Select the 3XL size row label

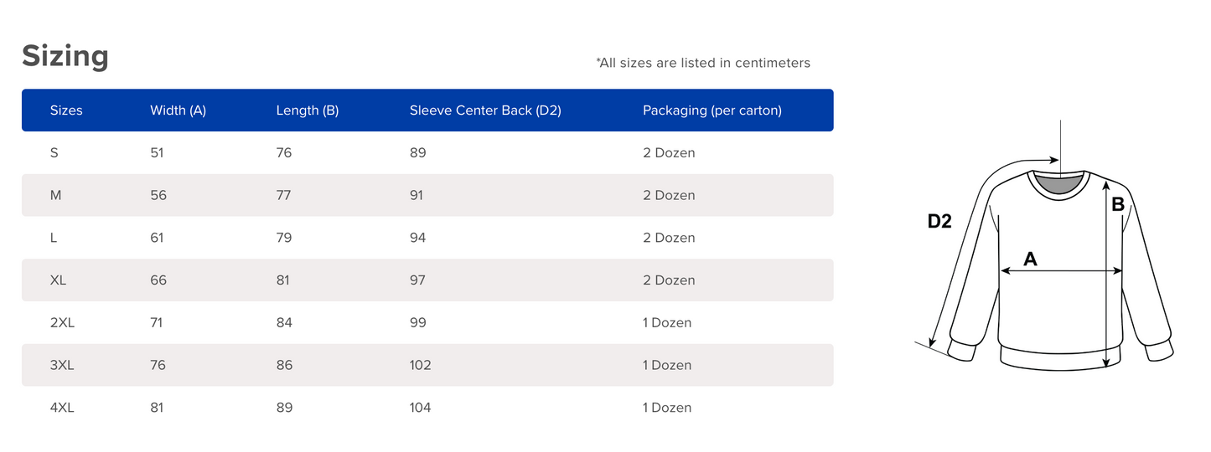point(62,365)
